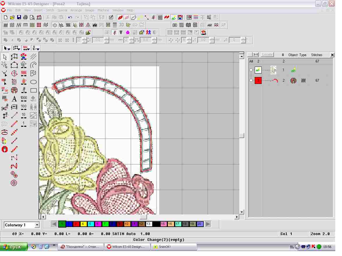Viewport: 342px width, 256px height.
Task: Open the Colorway 1 dropdown
Action: (x=37, y=225)
